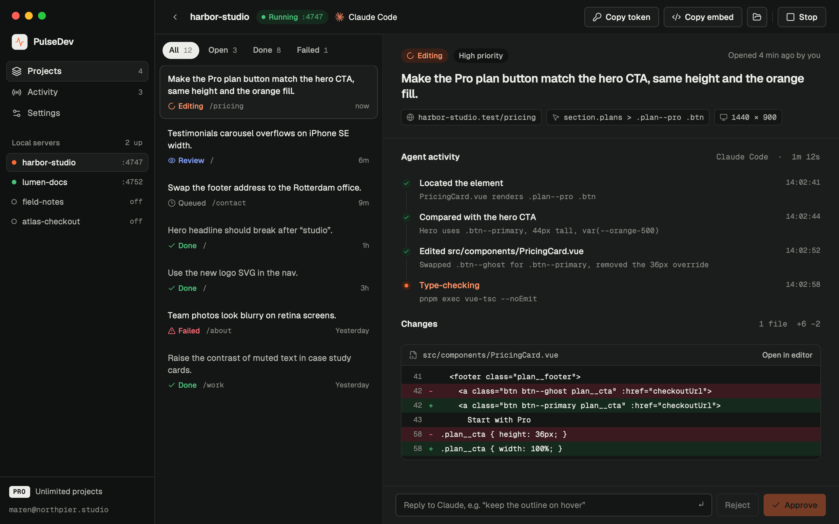This screenshot has width=839, height=524.
Task: Click the Claude Code starburst icon
Action: click(340, 17)
